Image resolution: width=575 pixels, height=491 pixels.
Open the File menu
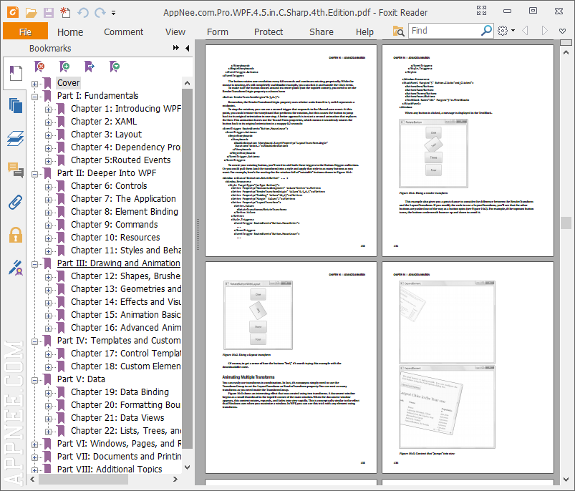pos(25,31)
